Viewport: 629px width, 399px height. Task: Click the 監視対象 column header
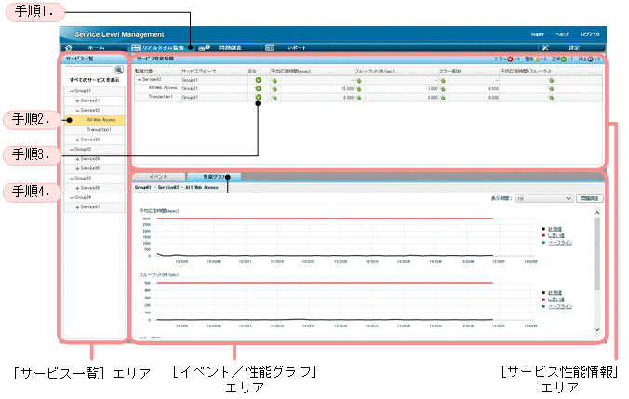click(157, 71)
